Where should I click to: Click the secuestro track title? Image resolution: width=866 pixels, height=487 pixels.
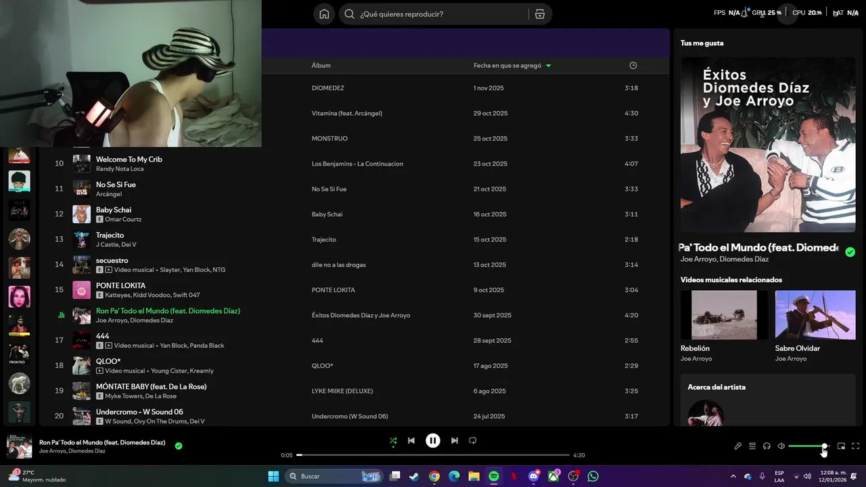(112, 260)
